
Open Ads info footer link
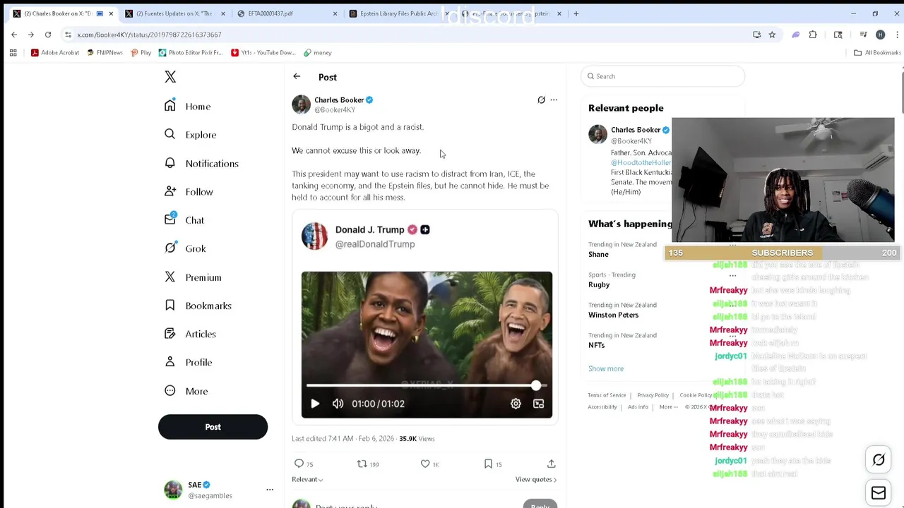click(638, 407)
